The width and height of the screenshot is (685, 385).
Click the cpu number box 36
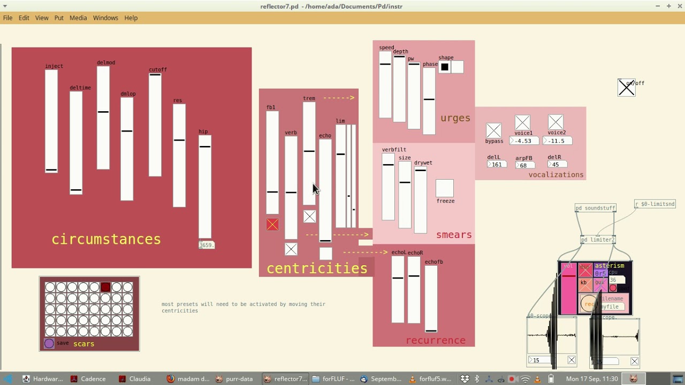(x=617, y=280)
